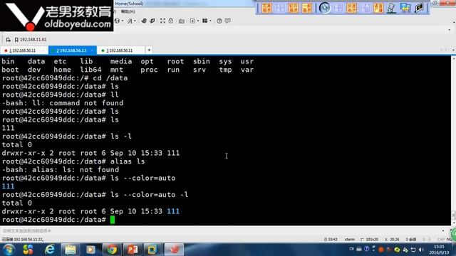Click the pen icon in floating toolbar
The height and width of the screenshot is (256, 456).
point(391,8)
